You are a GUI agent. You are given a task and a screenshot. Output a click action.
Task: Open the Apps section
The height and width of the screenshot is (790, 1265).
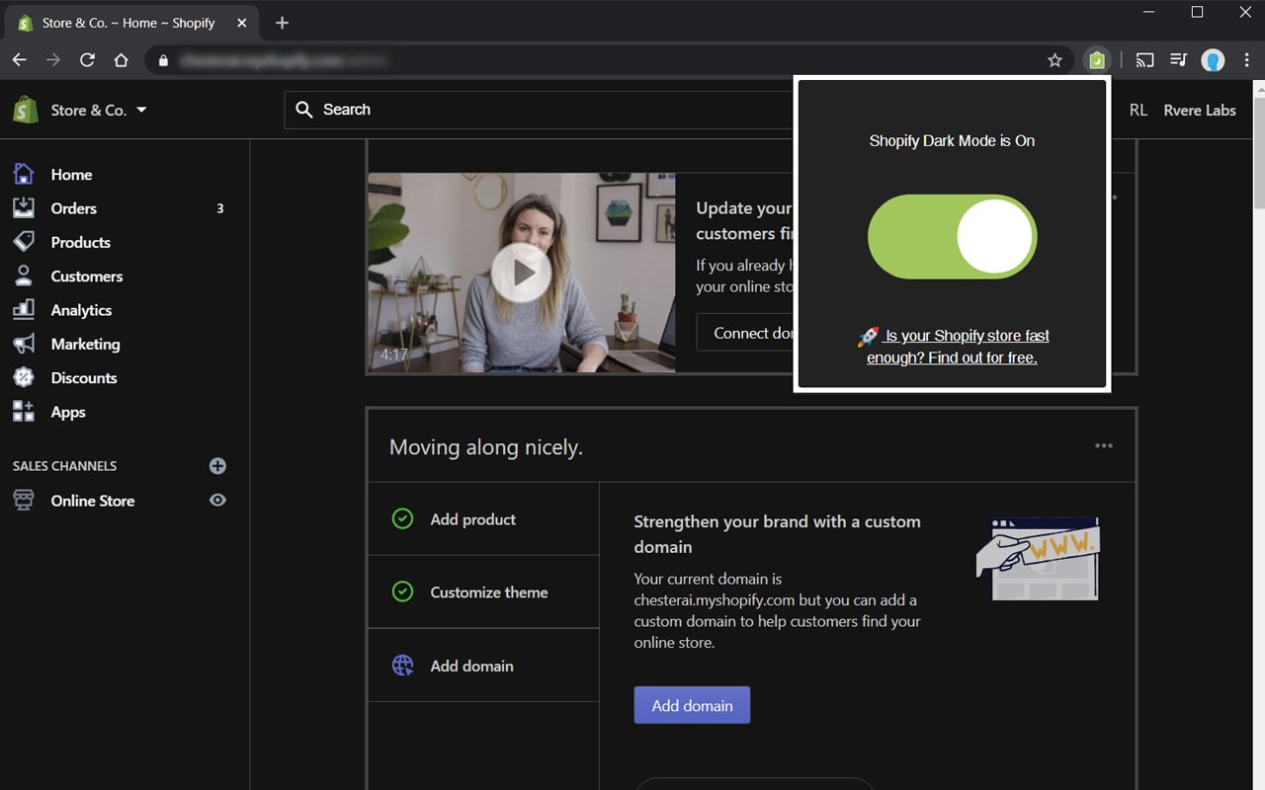66,412
